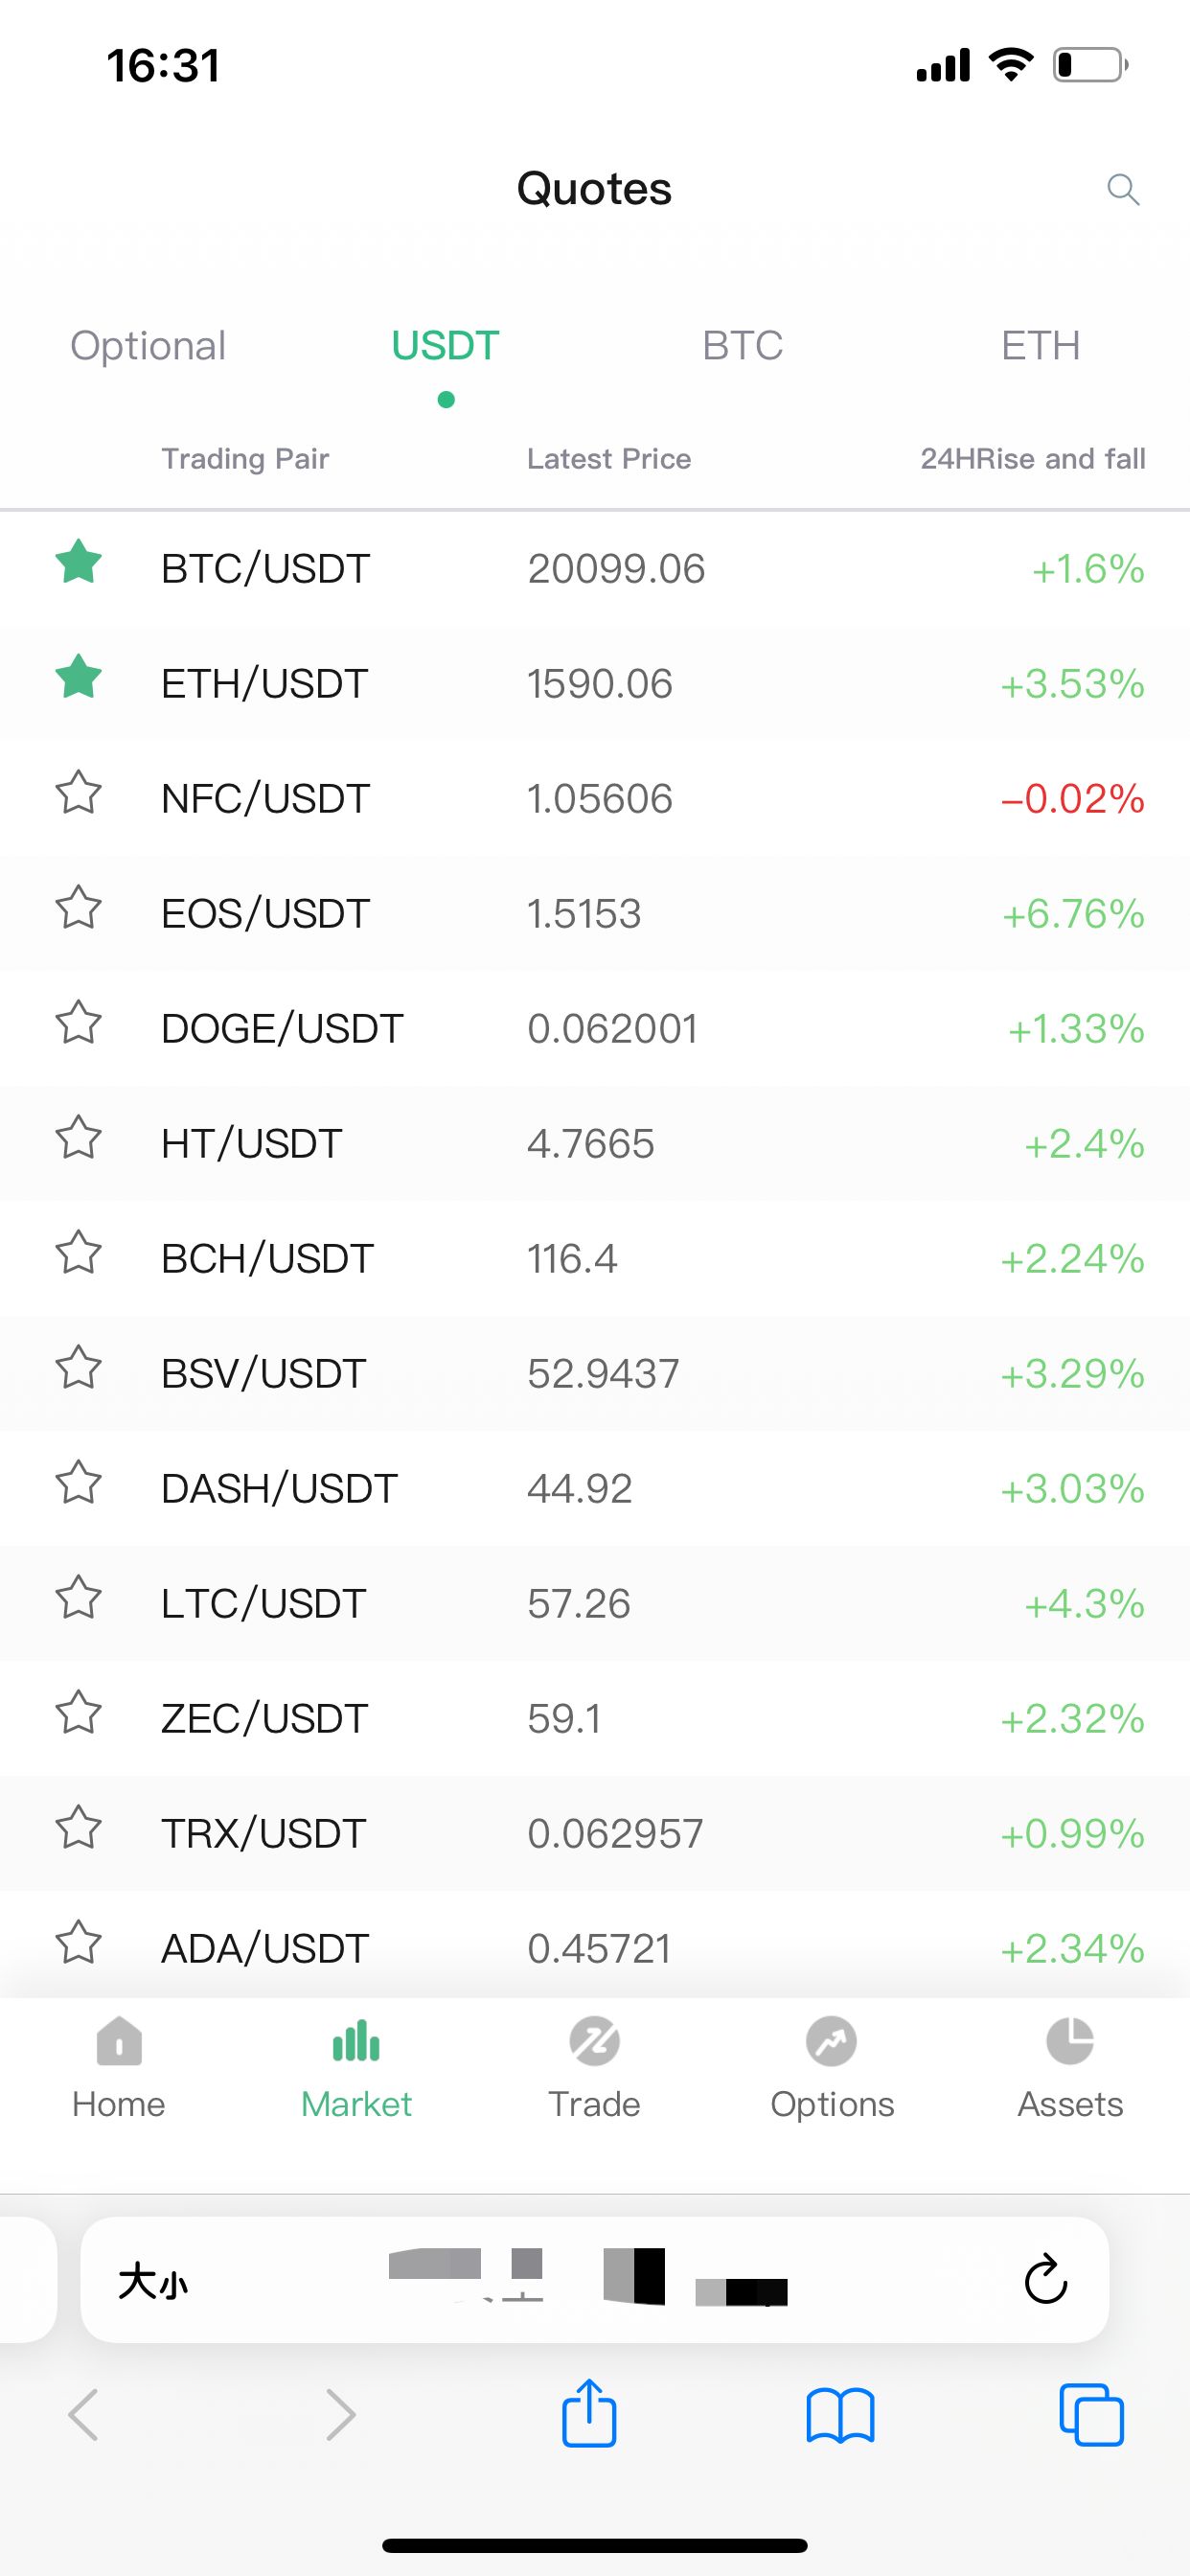The width and height of the screenshot is (1190, 2576).
Task: Open Safari bookmarks book icon
Action: (840, 2415)
